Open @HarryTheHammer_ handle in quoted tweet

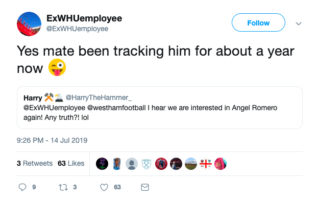pyautogui.click(x=99, y=97)
